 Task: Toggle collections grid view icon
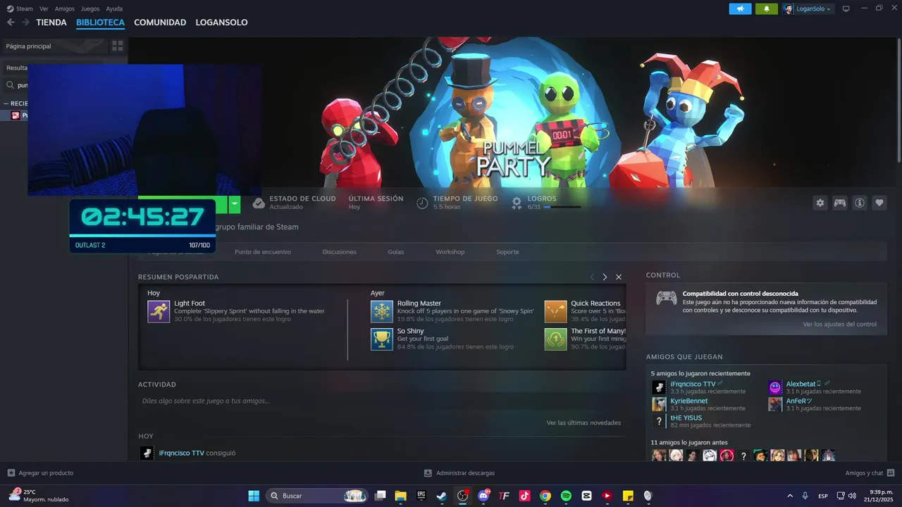tap(117, 46)
